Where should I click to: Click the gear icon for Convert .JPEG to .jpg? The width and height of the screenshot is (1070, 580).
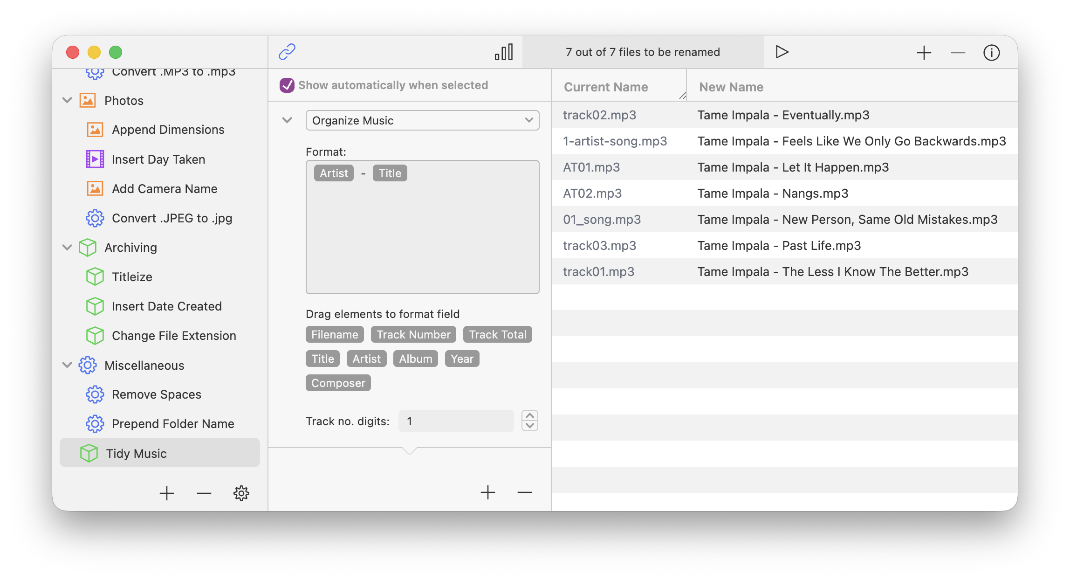[x=95, y=218]
